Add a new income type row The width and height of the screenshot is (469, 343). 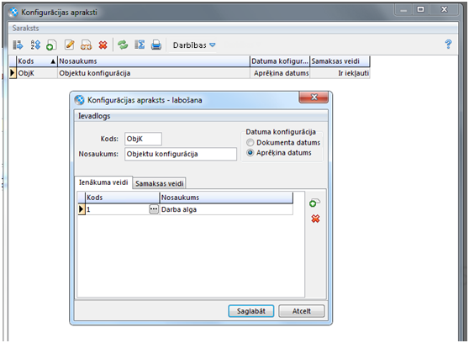[x=314, y=203]
